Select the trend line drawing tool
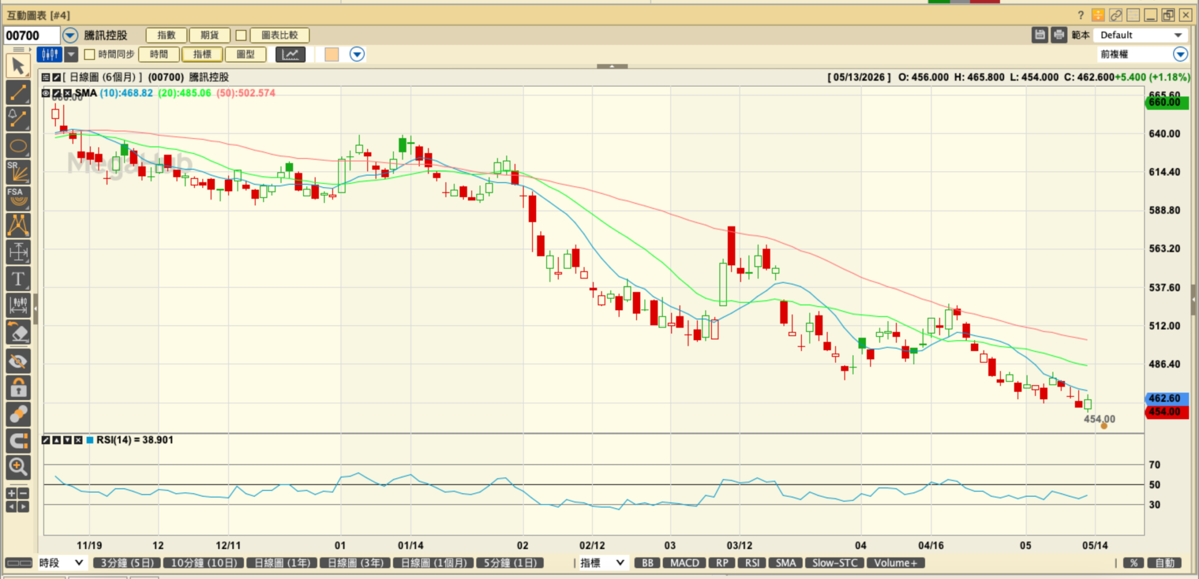Viewport: 1199px width, 579px height. [18, 93]
